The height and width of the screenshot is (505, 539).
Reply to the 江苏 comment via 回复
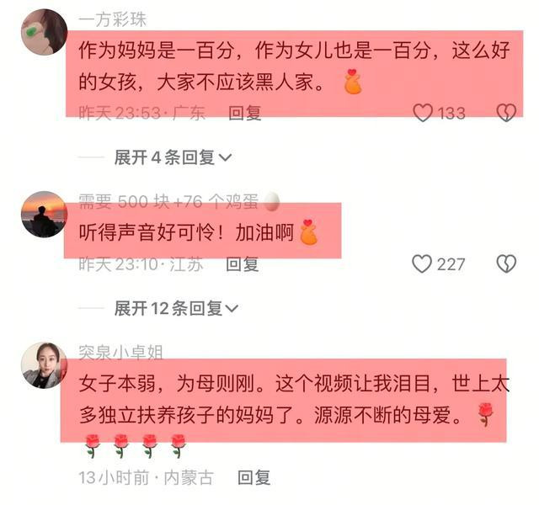tap(243, 264)
